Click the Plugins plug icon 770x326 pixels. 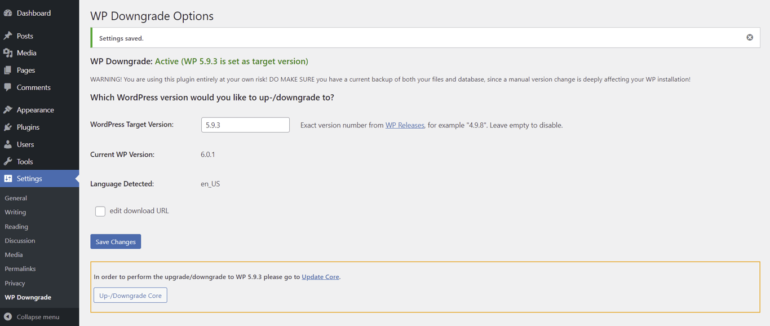(x=8, y=127)
